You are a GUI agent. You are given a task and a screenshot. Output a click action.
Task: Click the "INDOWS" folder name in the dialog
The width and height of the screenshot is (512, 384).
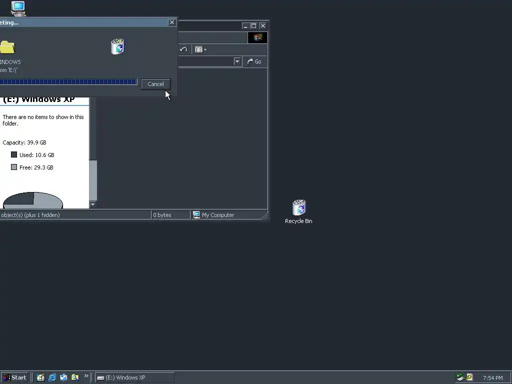10,62
